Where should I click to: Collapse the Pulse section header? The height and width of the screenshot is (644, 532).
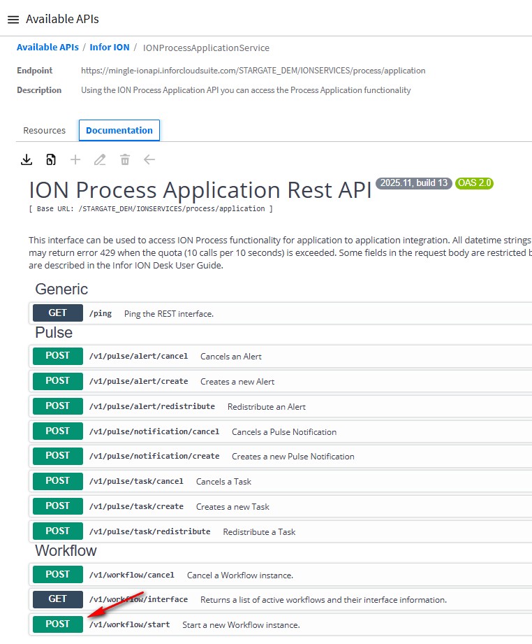coord(54,332)
